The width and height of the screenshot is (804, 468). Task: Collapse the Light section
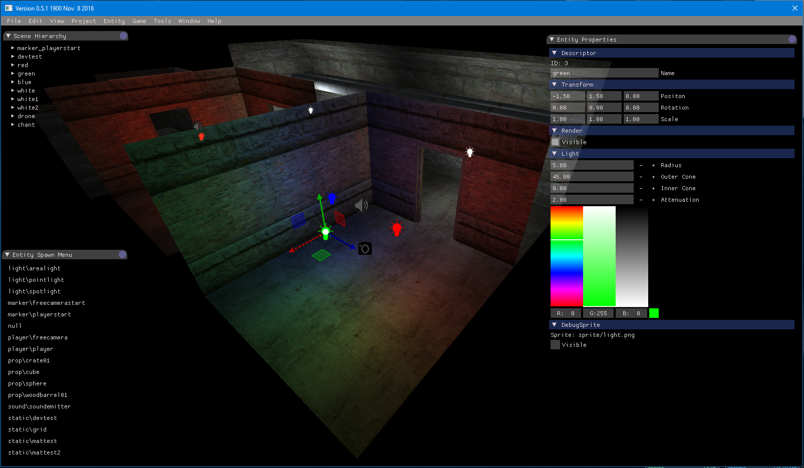tap(554, 154)
